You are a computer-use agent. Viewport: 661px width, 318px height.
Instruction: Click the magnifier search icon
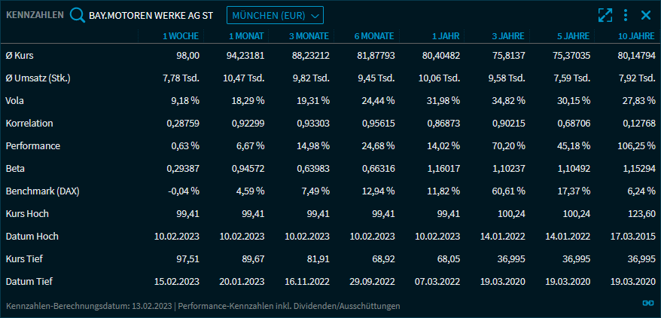pos(78,15)
